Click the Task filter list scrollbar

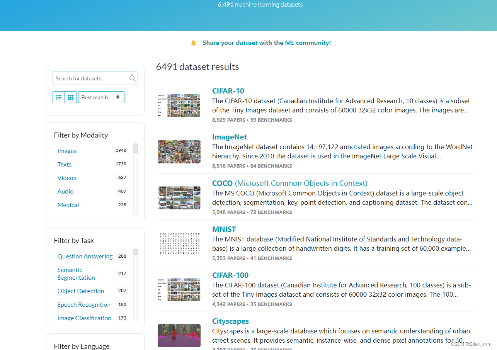tap(136, 252)
